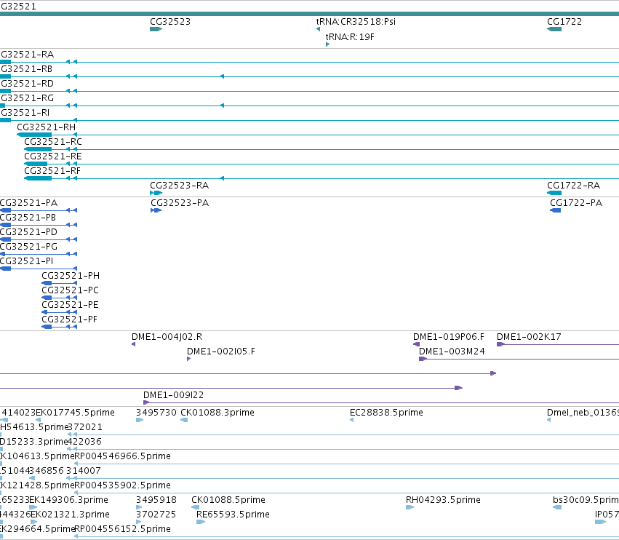Open the 314007 EST label
This screenshot has width=619, height=540.
84,471
